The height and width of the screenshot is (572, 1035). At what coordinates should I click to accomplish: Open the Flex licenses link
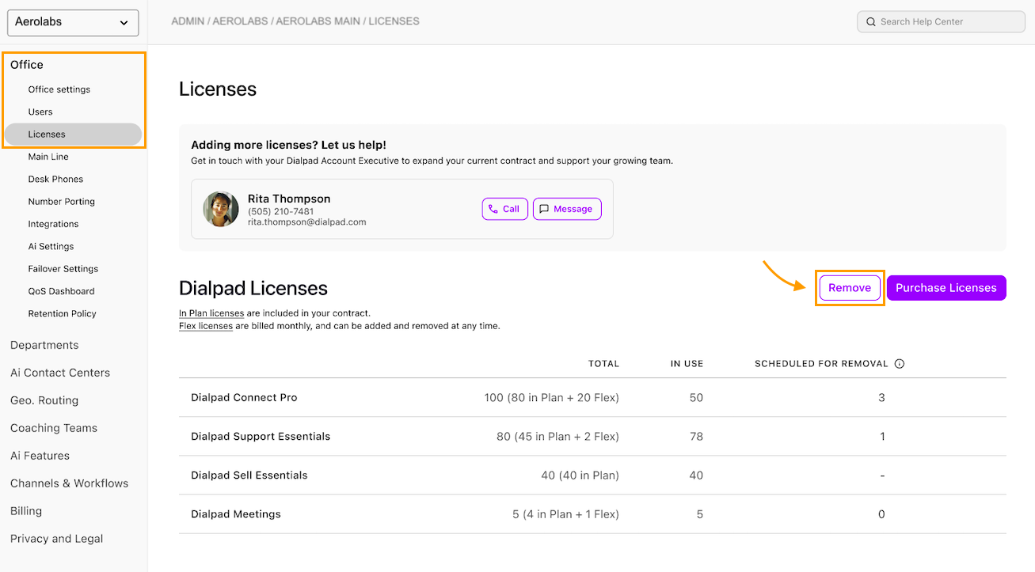pyautogui.click(x=206, y=326)
